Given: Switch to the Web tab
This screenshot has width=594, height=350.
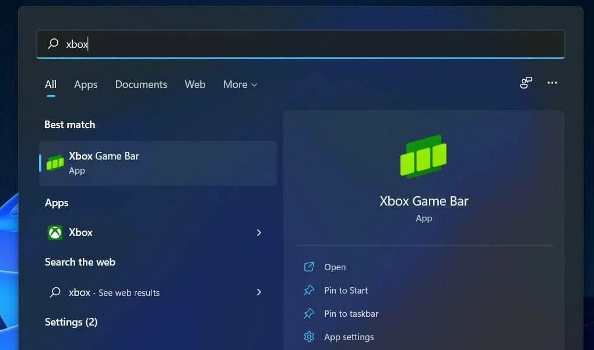Looking at the screenshot, I should pyautogui.click(x=195, y=84).
